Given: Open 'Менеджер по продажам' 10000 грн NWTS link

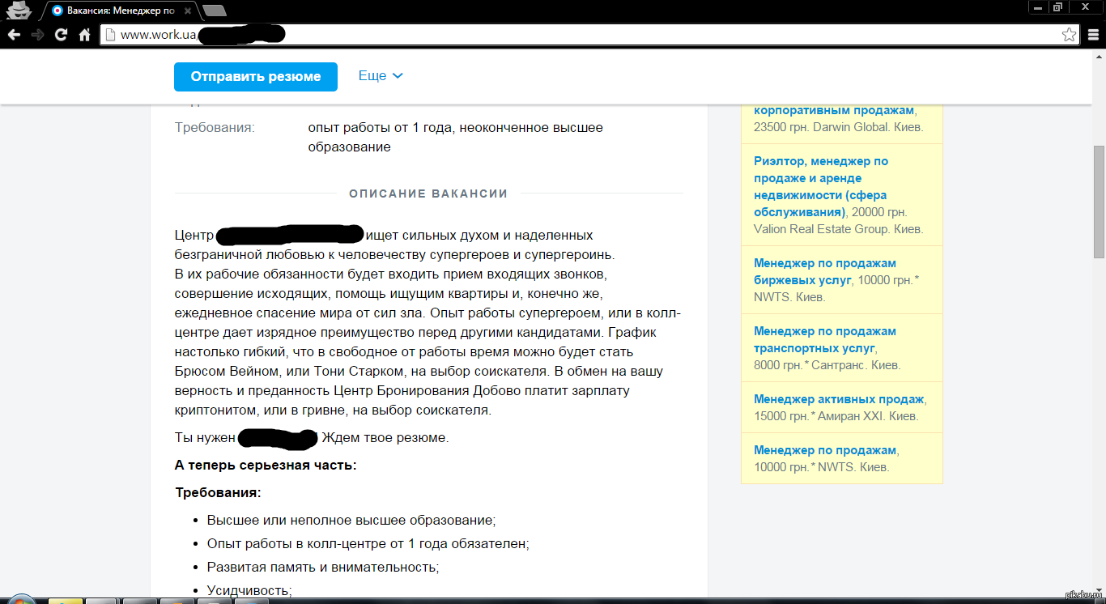Looking at the screenshot, I should (825, 450).
